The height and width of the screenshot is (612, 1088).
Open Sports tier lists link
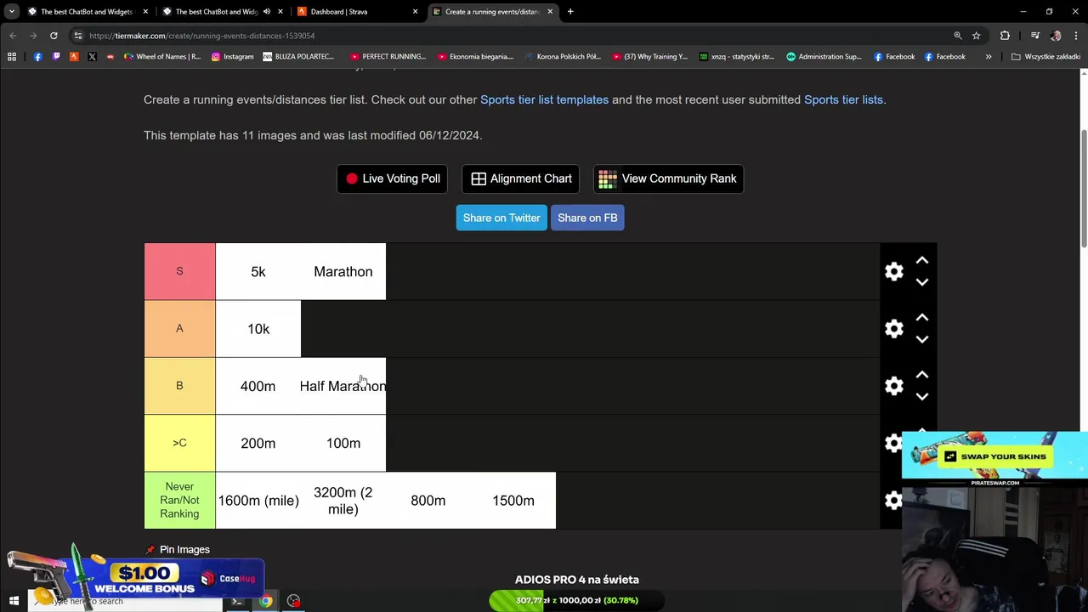(x=843, y=99)
